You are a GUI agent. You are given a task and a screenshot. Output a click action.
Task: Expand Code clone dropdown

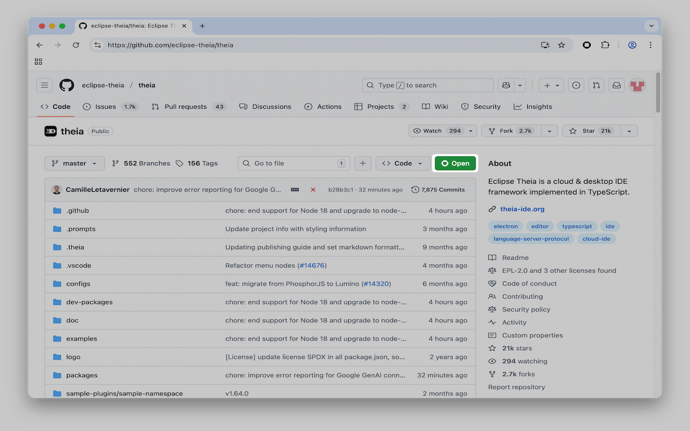(403, 163)
